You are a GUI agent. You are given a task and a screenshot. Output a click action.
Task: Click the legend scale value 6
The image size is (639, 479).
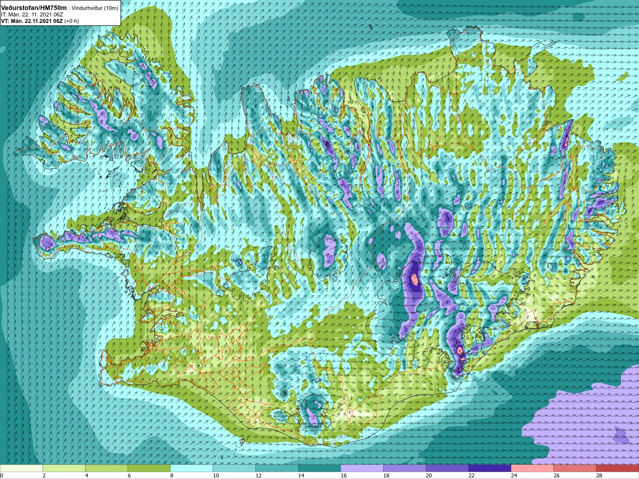[x=129, y=476]
